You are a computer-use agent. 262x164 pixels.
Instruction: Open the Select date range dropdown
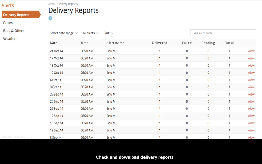coord(63,33)
